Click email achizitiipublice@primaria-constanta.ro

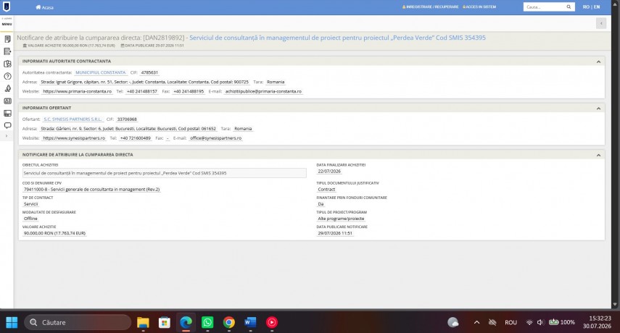point(263,91)
